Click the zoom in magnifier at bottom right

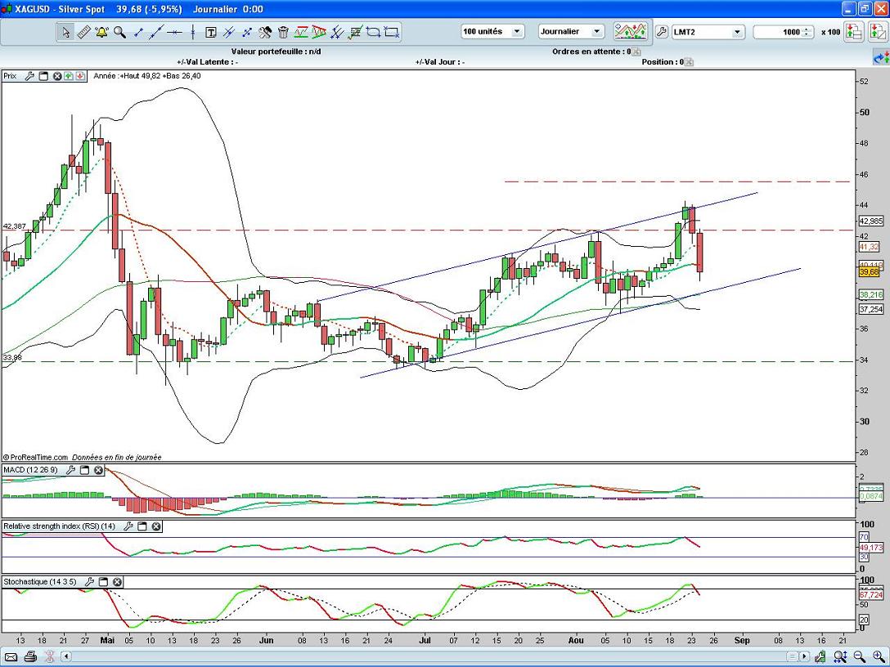tap(878, 656)
